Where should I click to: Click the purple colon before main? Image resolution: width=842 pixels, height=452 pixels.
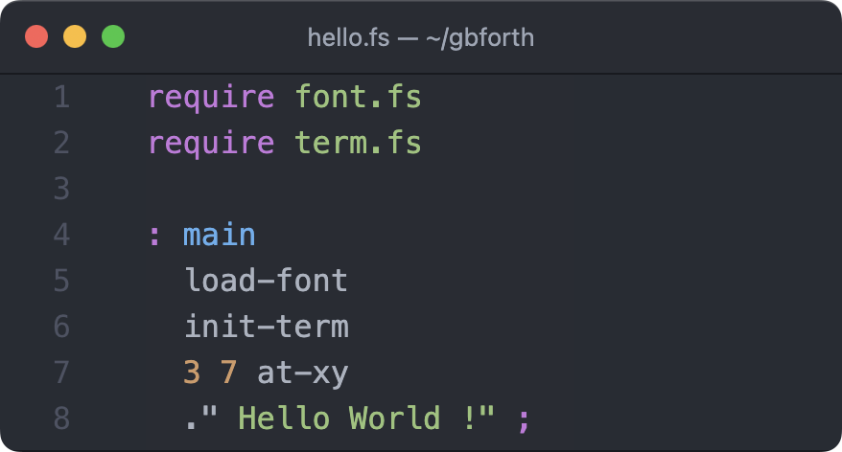155,236
